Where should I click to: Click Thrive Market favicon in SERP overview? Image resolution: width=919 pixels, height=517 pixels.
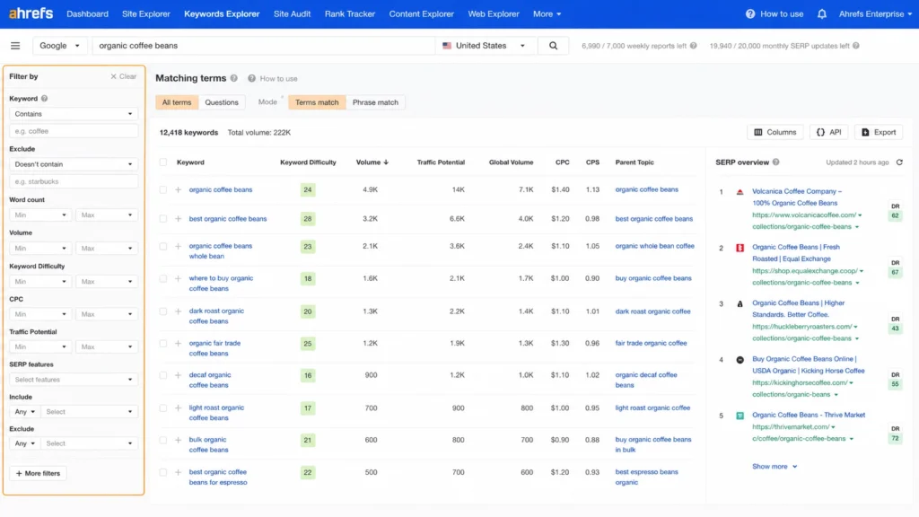point(740,416)
